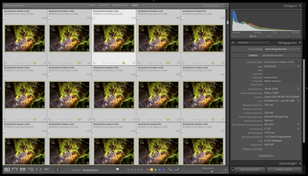
Task: Adjust the Miniaturen size slider
Action: click(211, 172)
